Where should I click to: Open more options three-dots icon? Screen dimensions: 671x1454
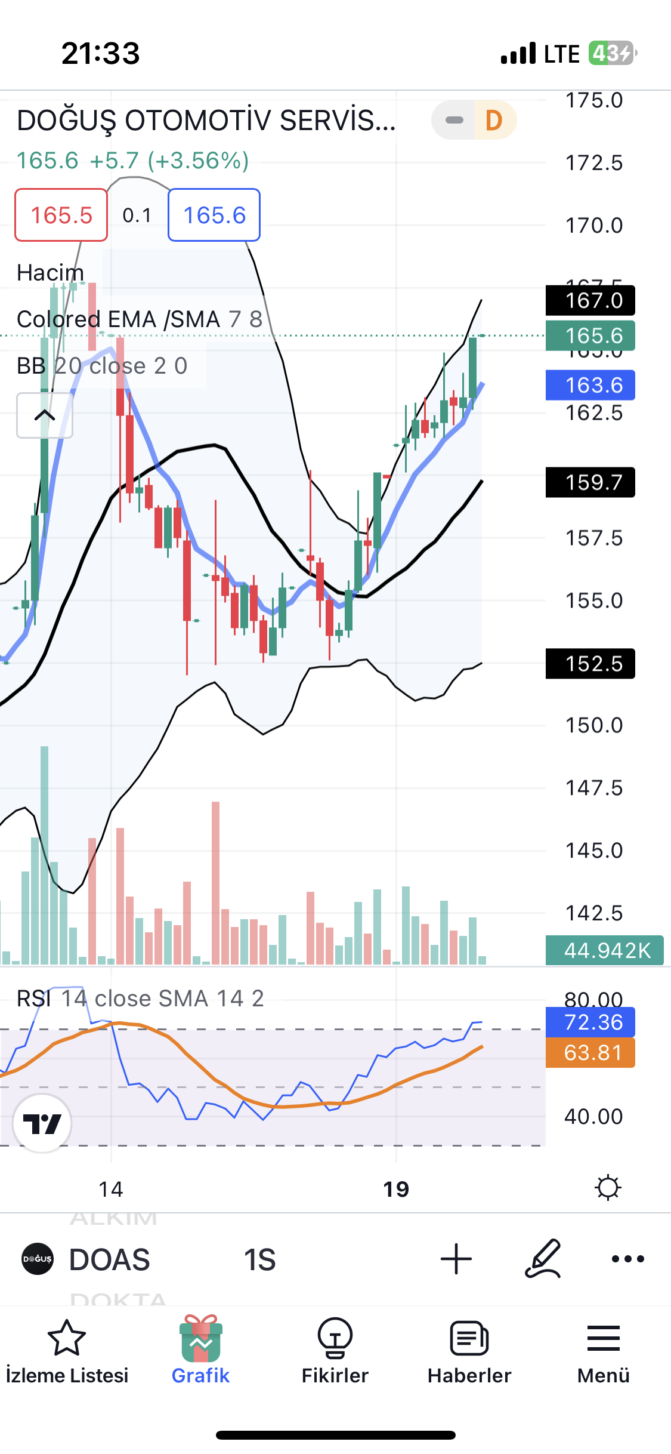628,1259
